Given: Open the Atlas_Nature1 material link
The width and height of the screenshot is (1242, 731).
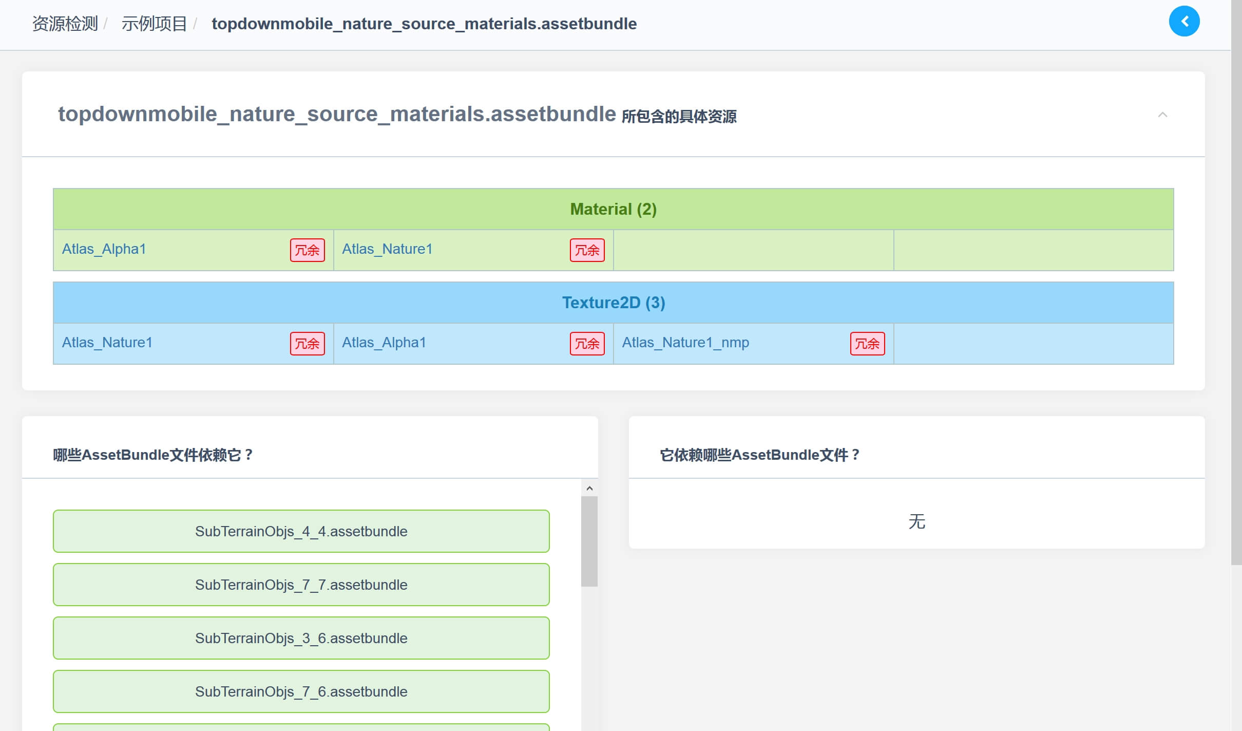Looking at the screenshot, I should tap(387, 249).
